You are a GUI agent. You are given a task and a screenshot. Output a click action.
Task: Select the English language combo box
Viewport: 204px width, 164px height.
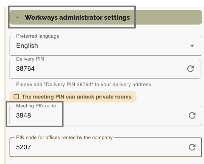point(99,46)
